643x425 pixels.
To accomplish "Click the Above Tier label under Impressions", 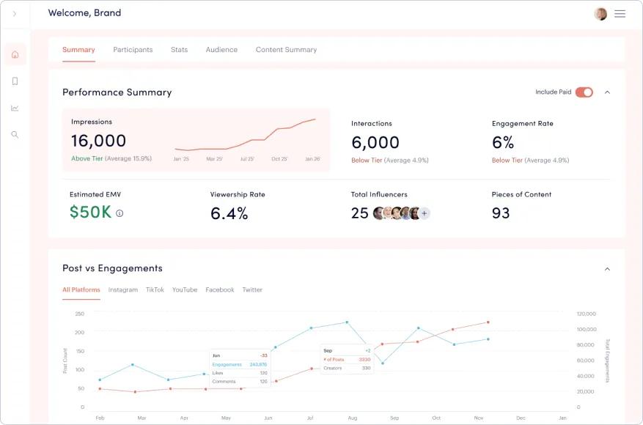I will tap(87, 158).
